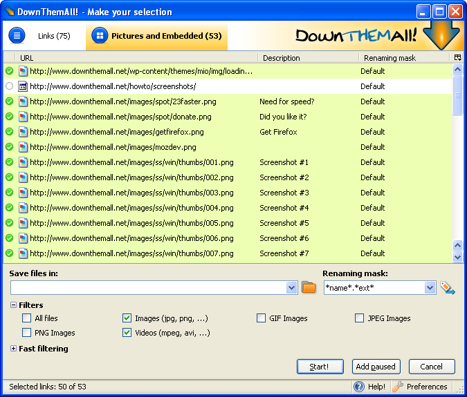Viewport: 467px width, 397px height.
Task: Open the Renaming mask dropdown arrow
Action: pyautogui.click(x=430, y=288)
